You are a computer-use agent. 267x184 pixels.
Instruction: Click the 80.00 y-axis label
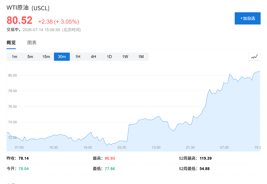click(13, 75)
